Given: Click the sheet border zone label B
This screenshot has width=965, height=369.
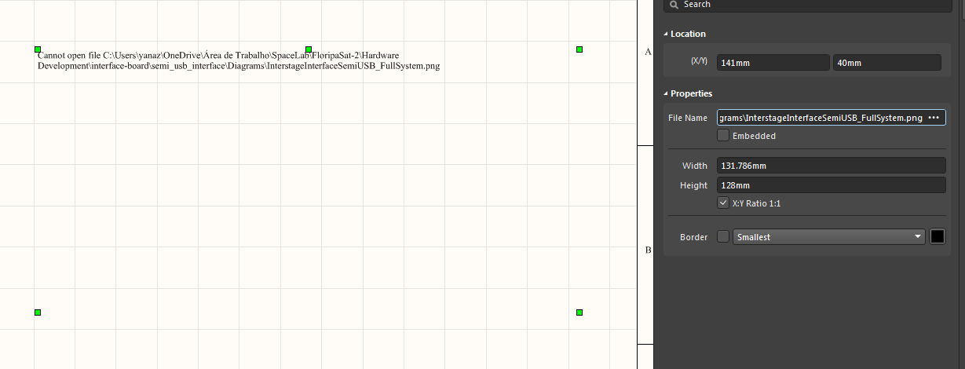Looking at the screenshot, I should point(648,250).
